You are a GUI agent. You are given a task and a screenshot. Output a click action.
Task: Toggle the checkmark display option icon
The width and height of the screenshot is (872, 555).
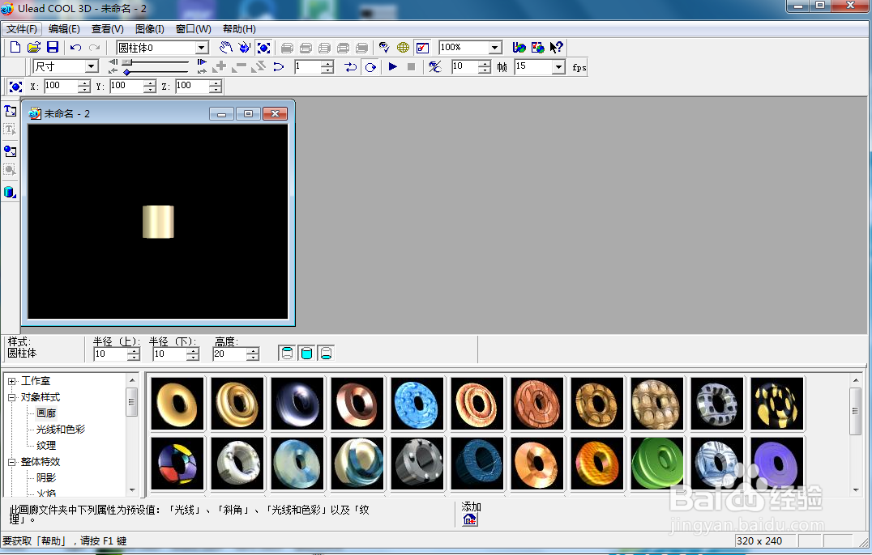tap(423, 48)
